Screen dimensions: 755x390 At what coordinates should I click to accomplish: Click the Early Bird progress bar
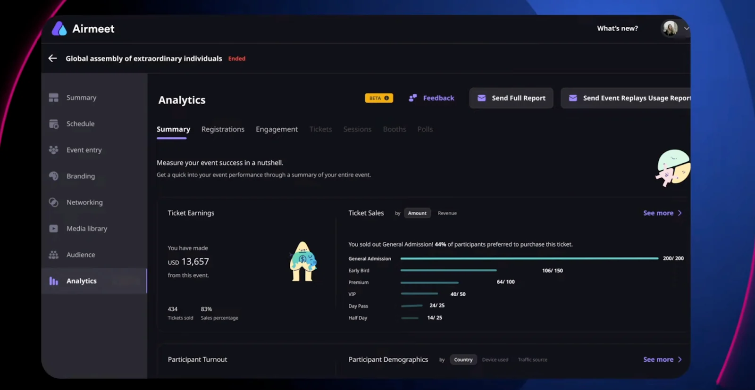tap(448, 270)
